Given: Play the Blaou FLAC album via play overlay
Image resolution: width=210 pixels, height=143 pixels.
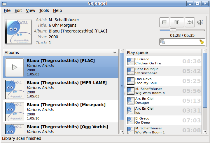Looking at the screenshot, I should [15, 67].
